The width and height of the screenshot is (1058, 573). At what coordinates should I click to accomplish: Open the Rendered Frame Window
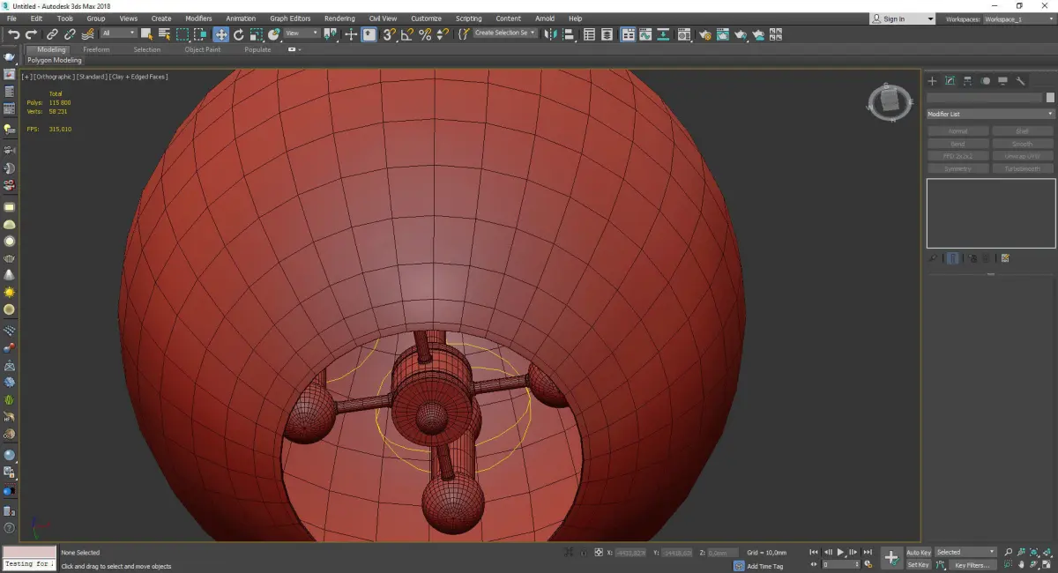(x=723, y=34)
